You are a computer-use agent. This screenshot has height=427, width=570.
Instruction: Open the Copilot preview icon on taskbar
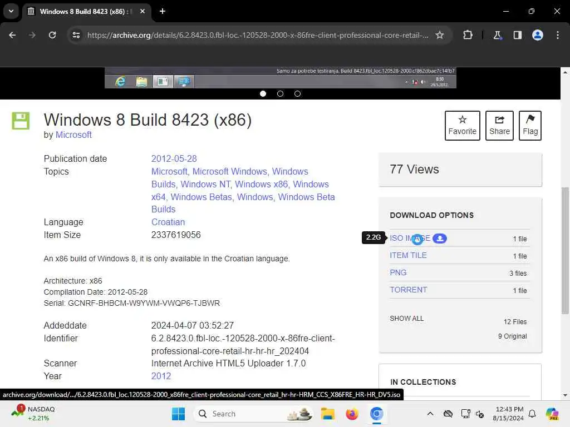click(552, 414)
